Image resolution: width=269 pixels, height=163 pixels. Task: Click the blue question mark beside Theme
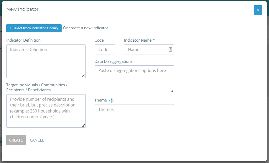pos(111,100)
